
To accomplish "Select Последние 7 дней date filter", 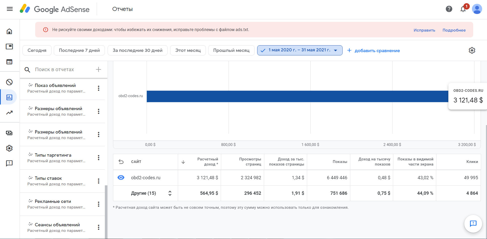I will (79, 50).
